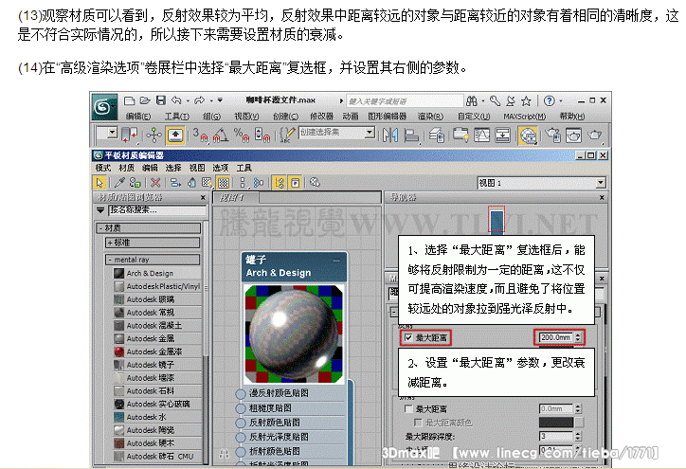Click the Save floppy disk icon

tap(161, 100)
